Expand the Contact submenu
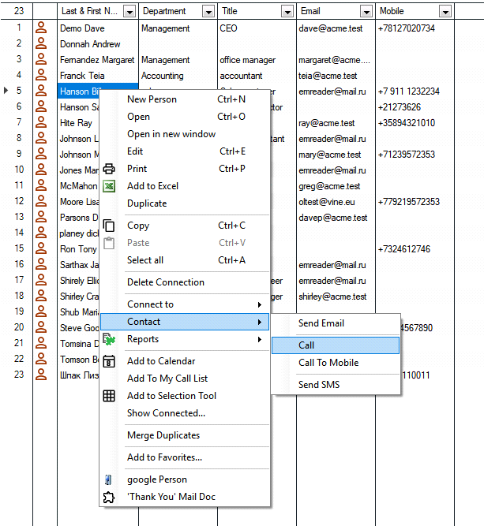The width and height of the screenshot is (484, 526). 185,322
